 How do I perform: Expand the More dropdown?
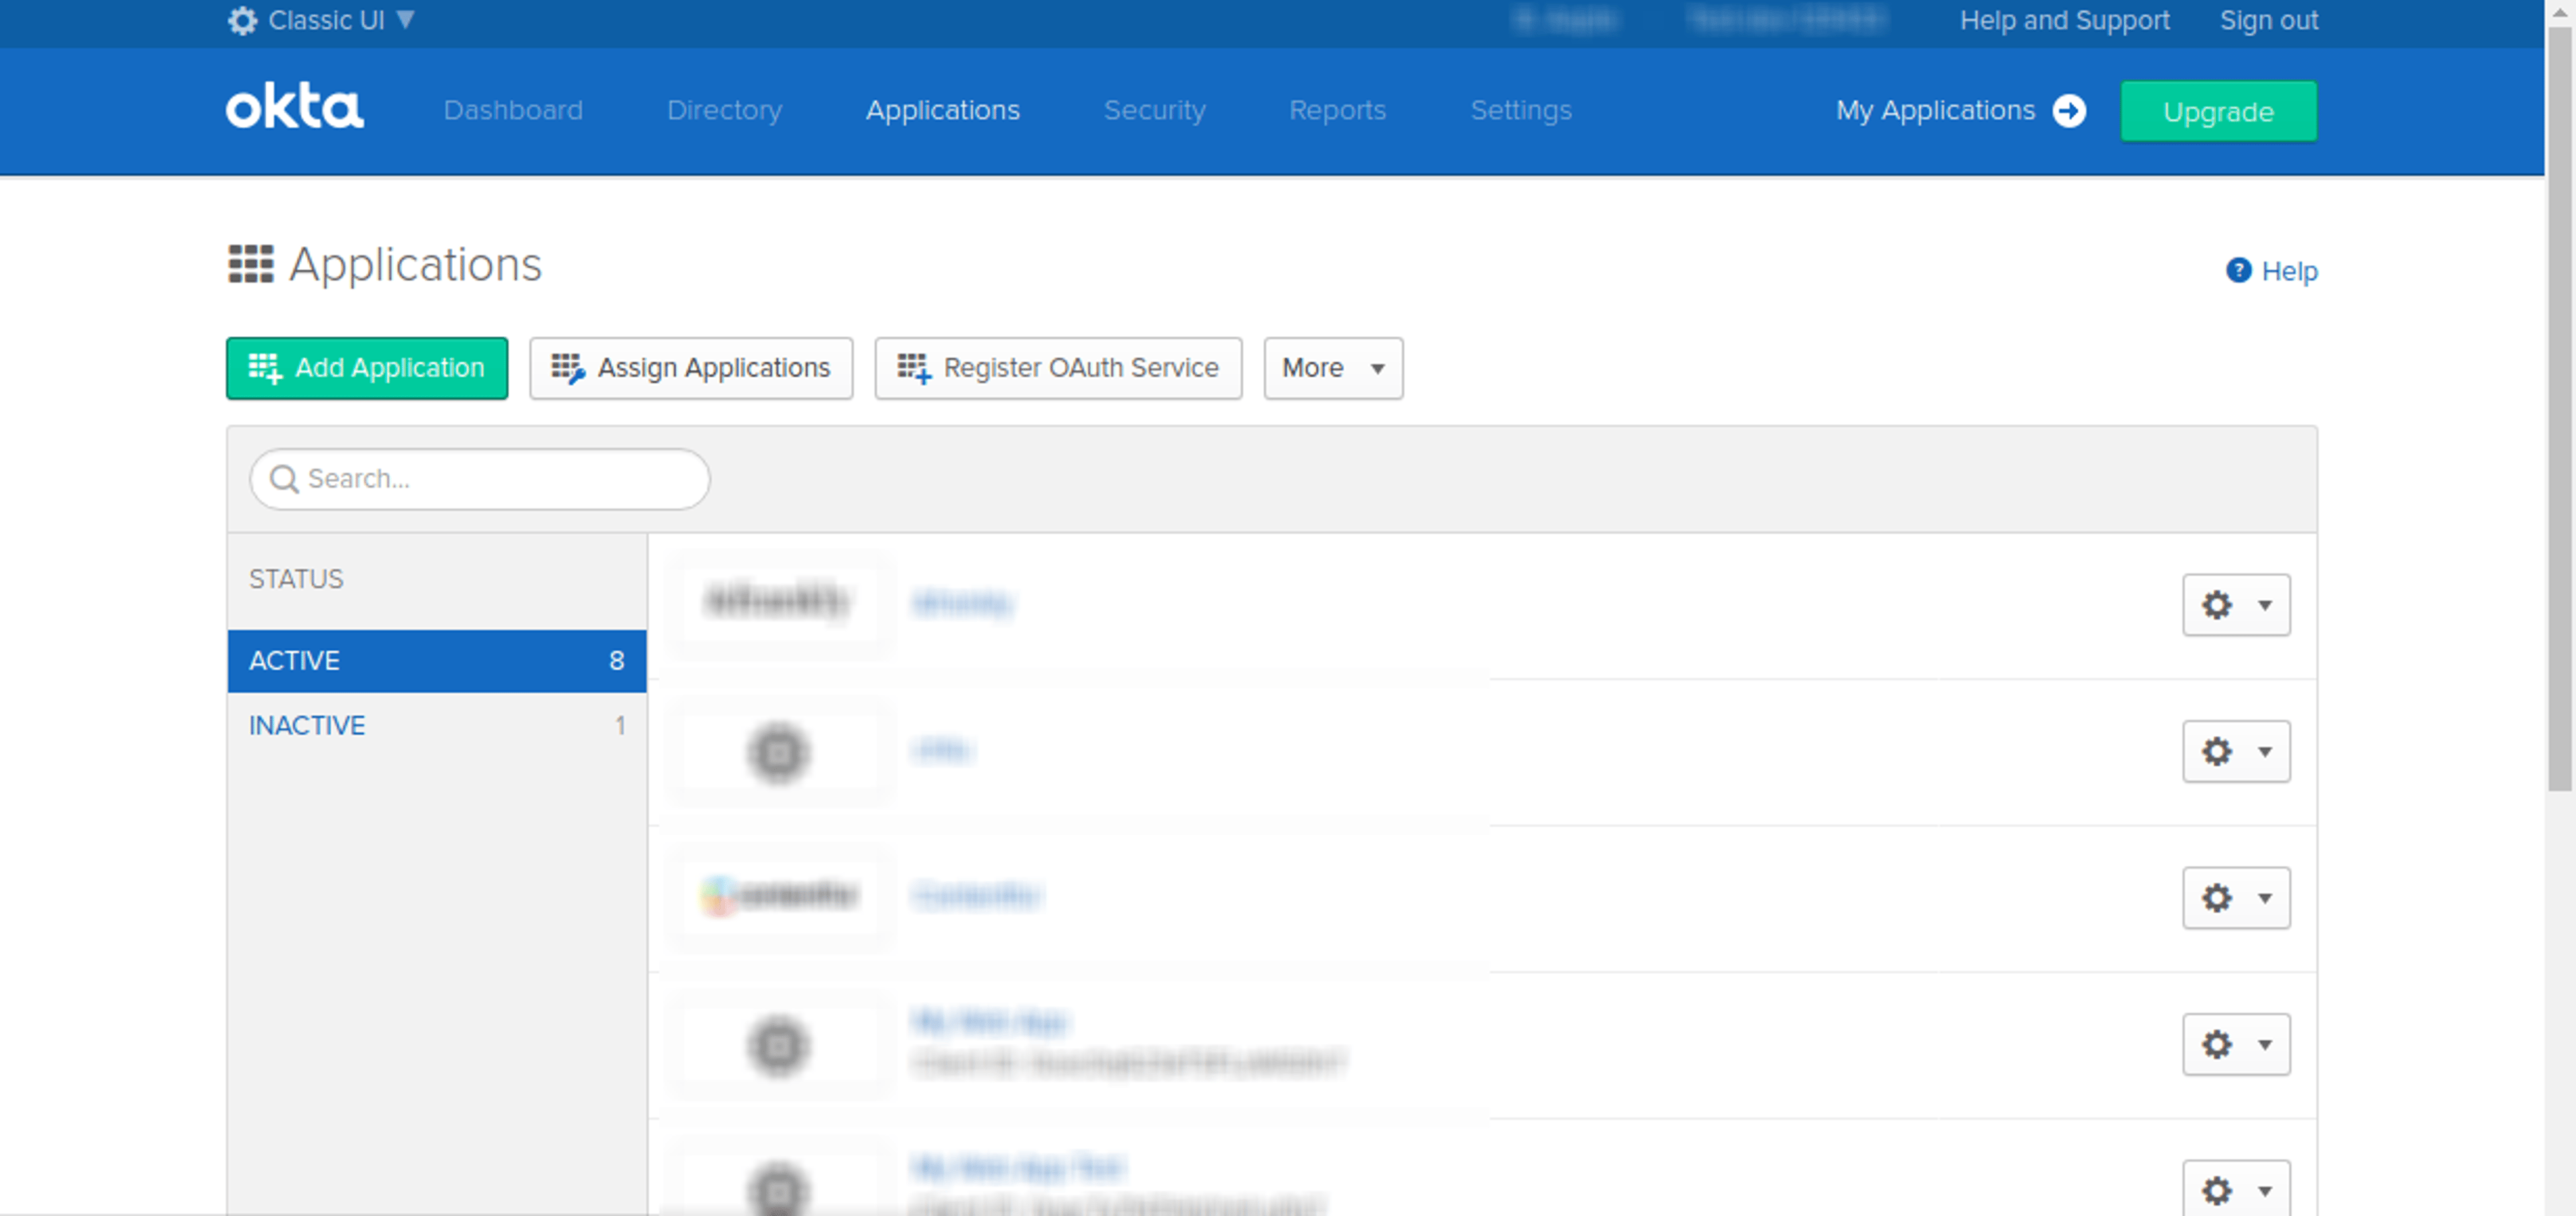point(1333,368)
